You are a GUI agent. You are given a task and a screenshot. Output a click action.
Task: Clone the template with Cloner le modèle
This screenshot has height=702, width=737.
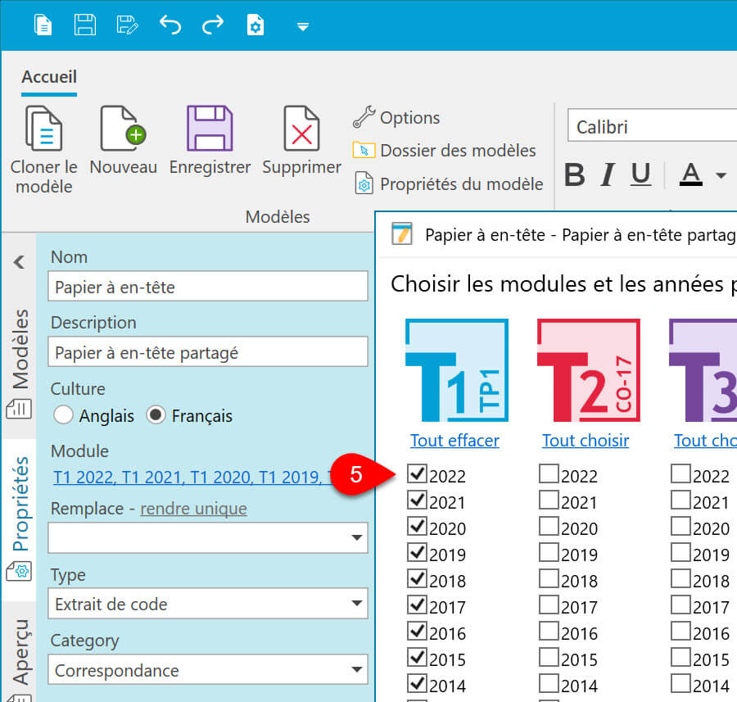43,150
